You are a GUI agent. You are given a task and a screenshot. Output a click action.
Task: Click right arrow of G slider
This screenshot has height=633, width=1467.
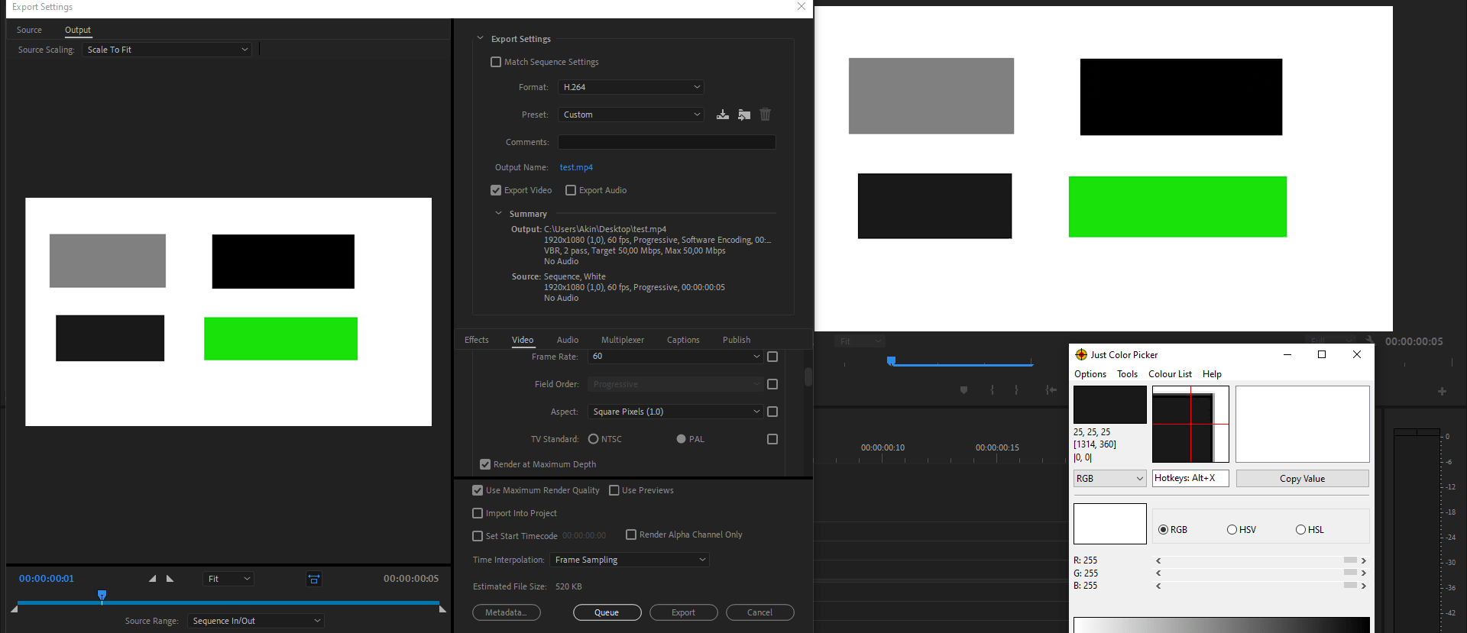[x=1363, y=573]
